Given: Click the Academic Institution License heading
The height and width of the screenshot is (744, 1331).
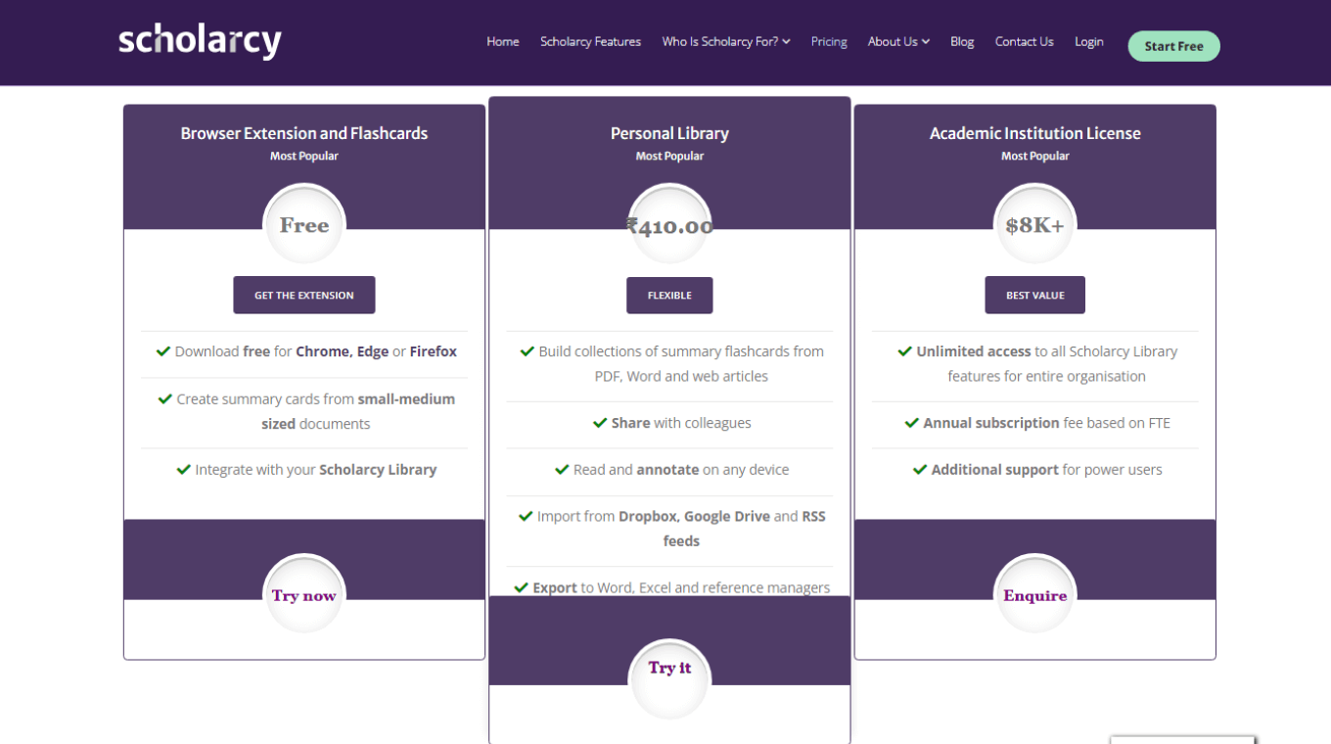Looking at the screenshot, I should tap(1034, 133).
